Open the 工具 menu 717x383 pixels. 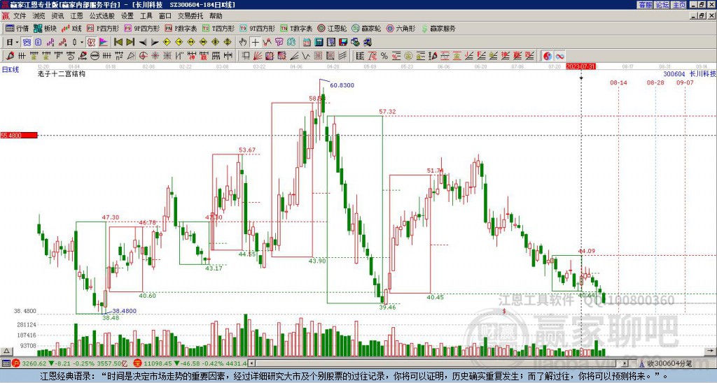point(146,16)
